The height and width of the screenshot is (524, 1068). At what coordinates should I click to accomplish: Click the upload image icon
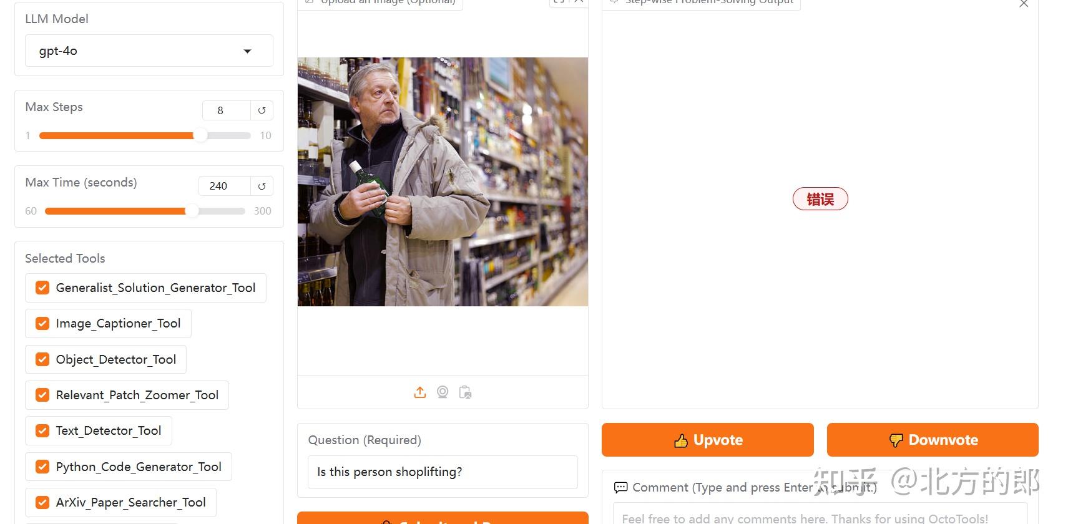click(420, 392)
